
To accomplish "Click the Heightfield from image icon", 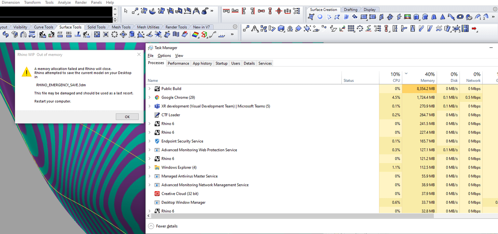I will pyautogui.click(x=407, y=16).
